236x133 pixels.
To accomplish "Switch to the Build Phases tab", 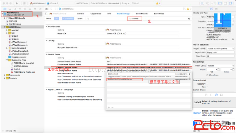I will click(x=142, y=14).
